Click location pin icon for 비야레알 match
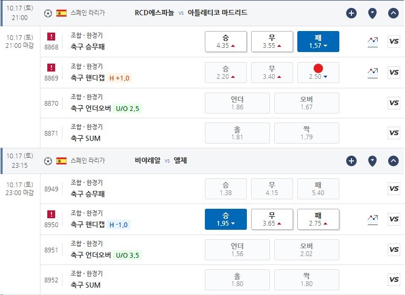This screenshot has width=405, height=295. coord(372,161)
